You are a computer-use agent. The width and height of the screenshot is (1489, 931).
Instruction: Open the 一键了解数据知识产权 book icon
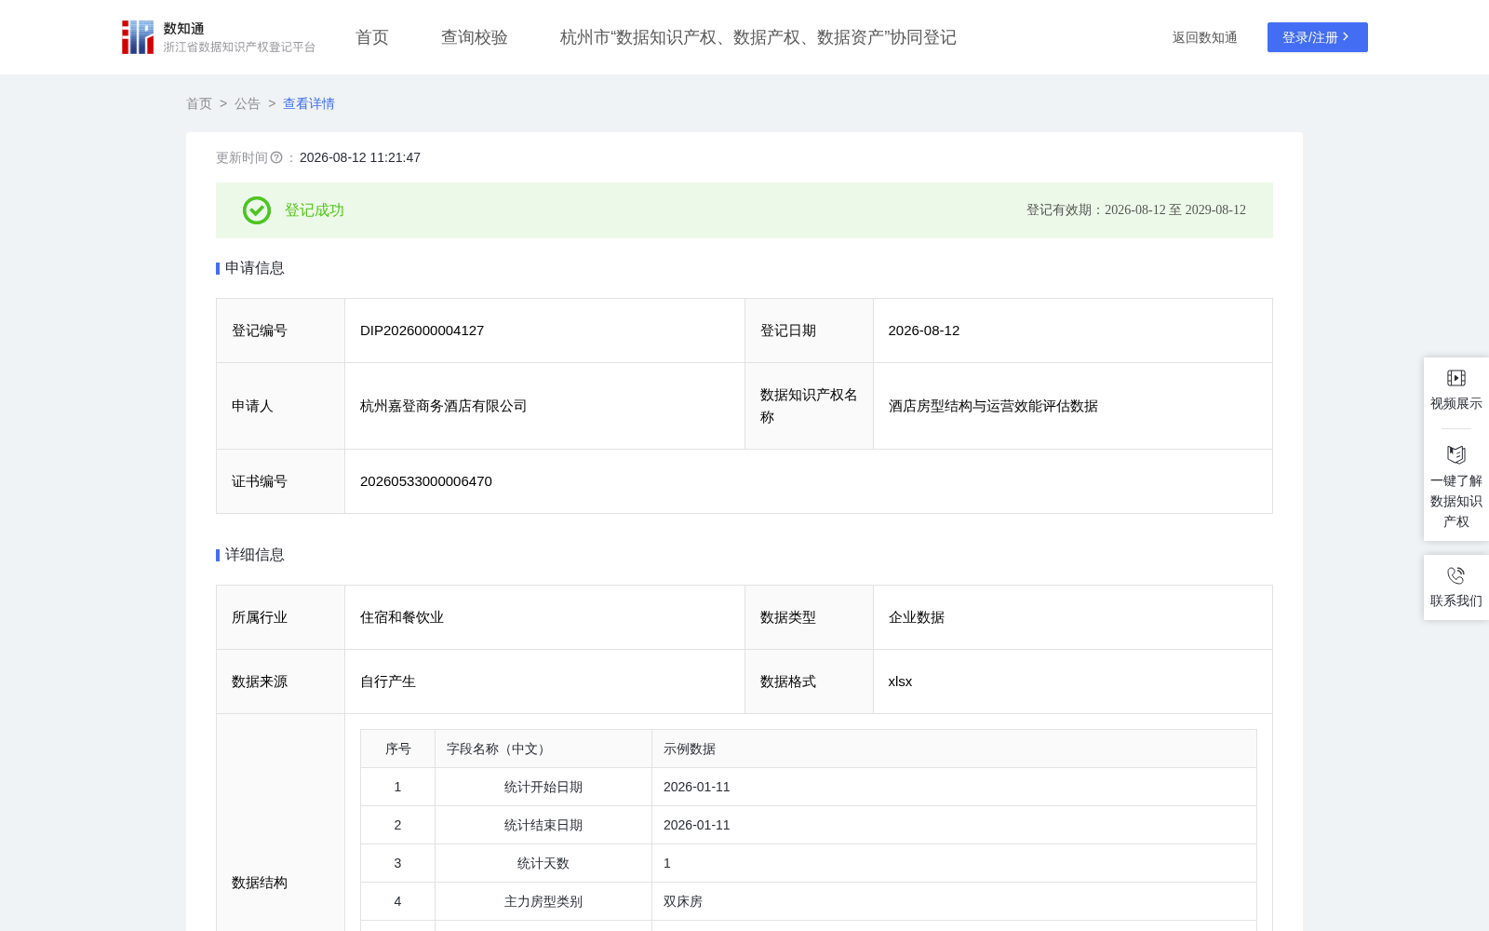[x=1456, y=454]
